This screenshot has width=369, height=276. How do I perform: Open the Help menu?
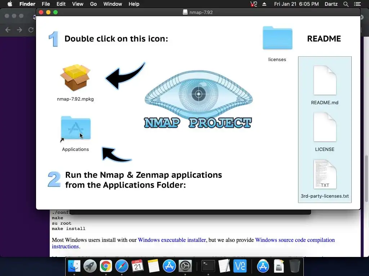click(134, 4)
